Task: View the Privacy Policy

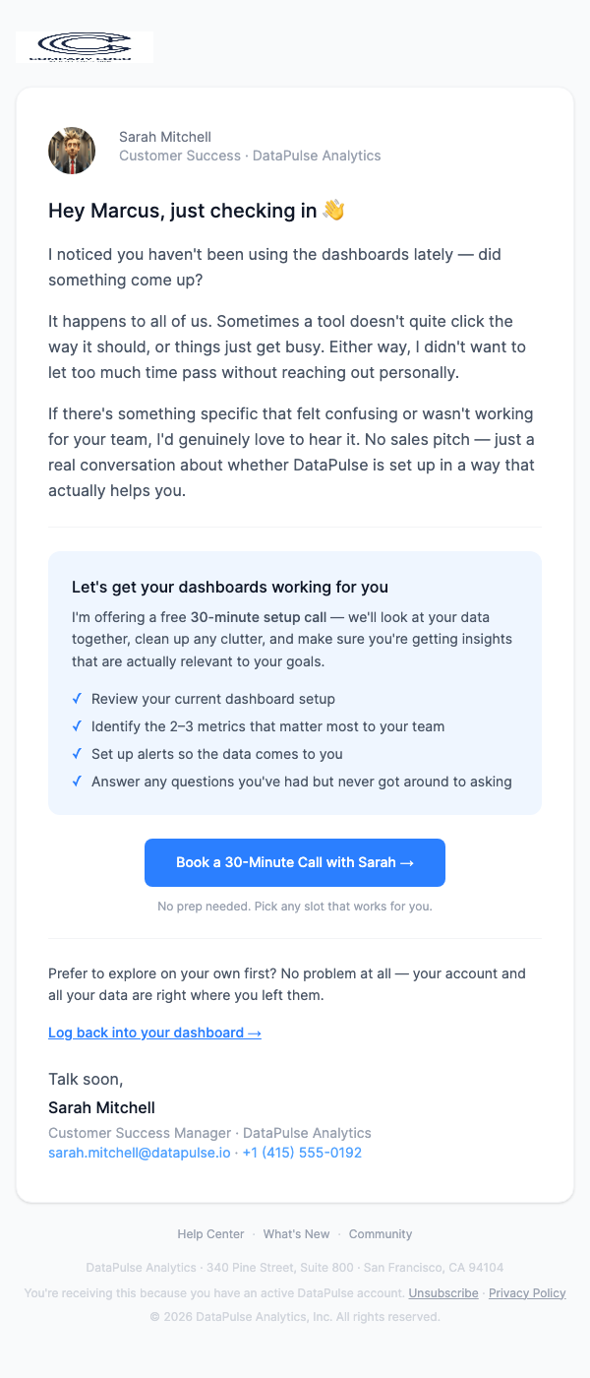Action: click(x=527, y=1292)
